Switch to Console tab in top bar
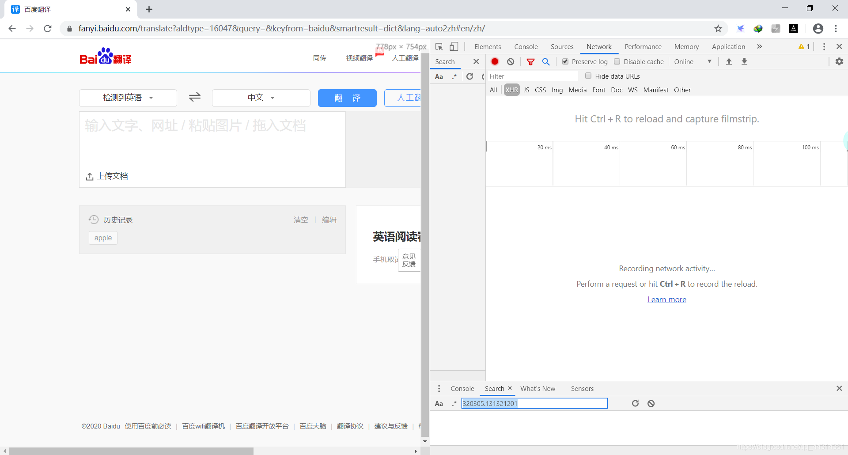The height and width of the screenshot is (455, 848). pyautogui.click(x=526, y=47)
